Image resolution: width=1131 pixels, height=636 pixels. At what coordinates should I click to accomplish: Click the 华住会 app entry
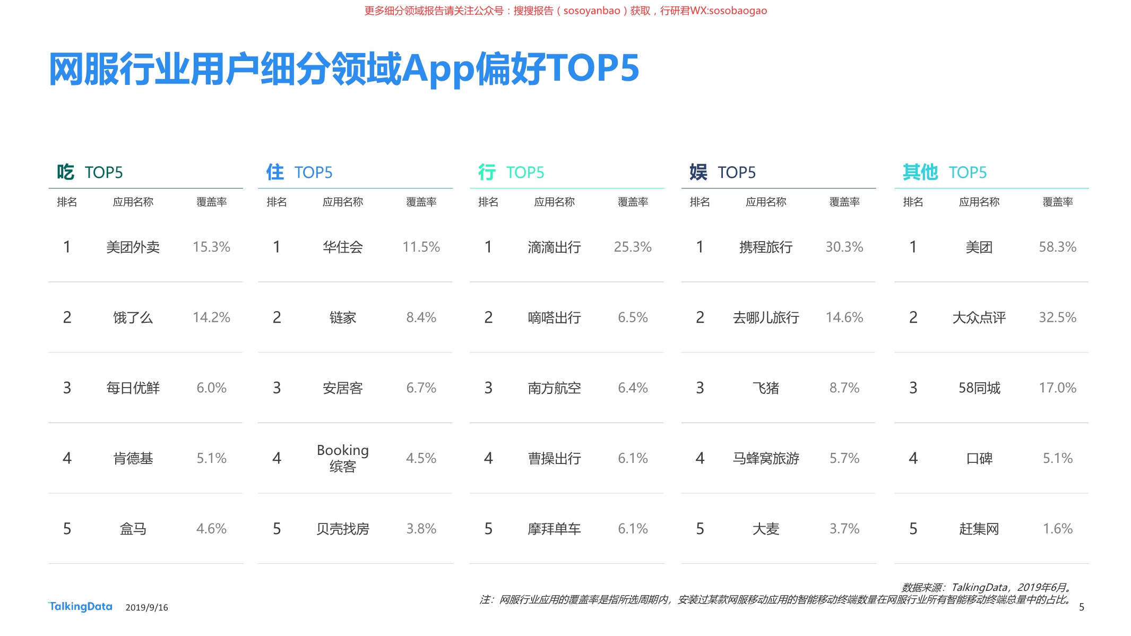pyautogui.click(x=342, y=246)
